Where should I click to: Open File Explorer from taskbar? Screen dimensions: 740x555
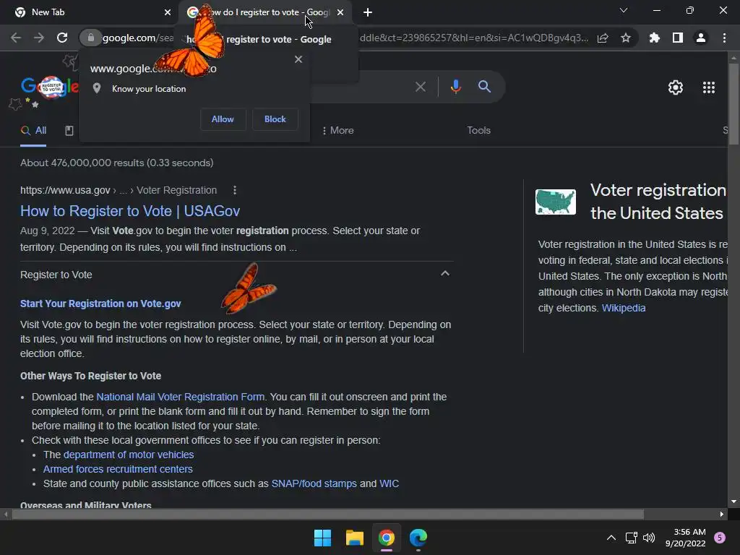click(x=354, y=538)
